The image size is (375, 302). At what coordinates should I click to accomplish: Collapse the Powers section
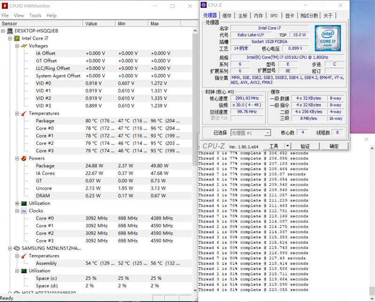(17, 158)
